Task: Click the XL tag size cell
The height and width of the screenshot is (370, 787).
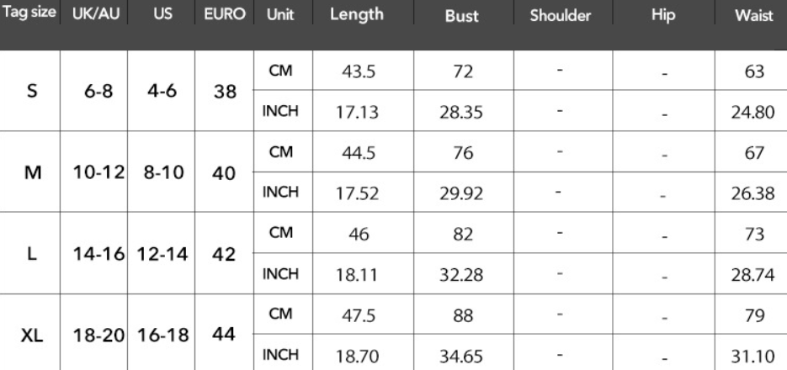Action: tap(32, 336)
